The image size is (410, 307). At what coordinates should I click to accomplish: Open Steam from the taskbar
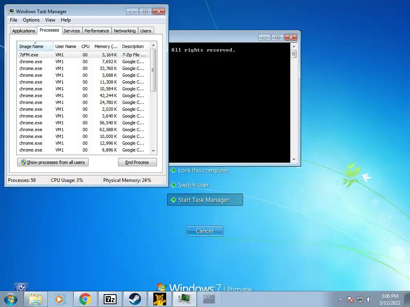(135, 299)
